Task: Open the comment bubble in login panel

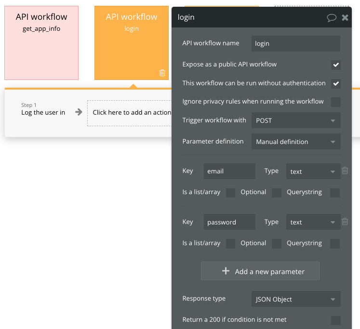Action: click(332, 18)
